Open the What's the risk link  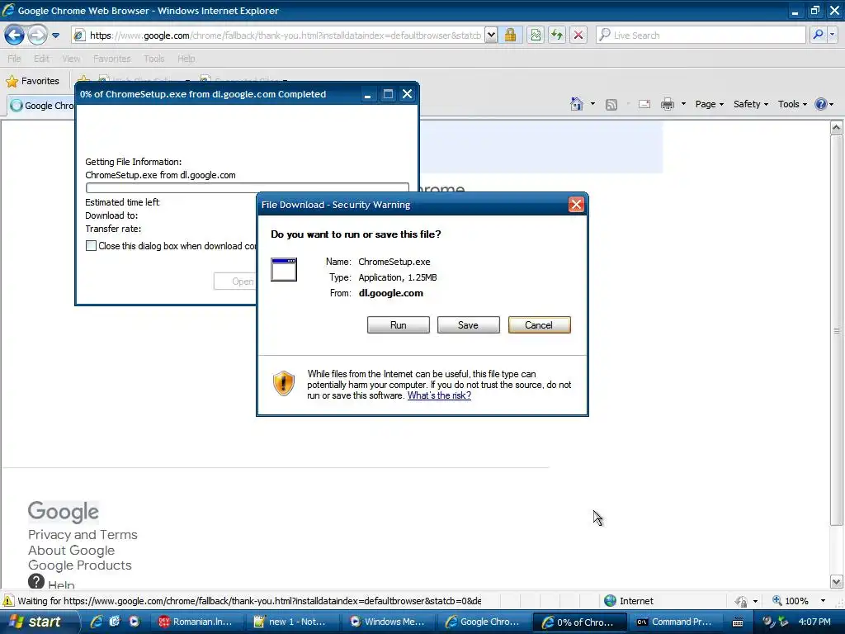[x=439, y=395]
